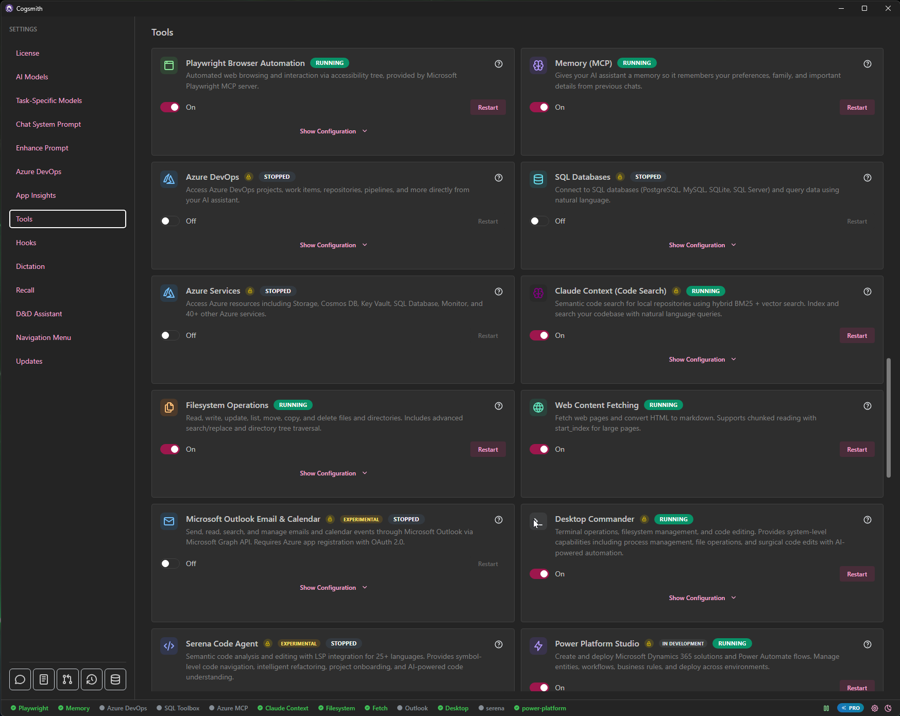900x716 pixels.
Task: Expand Show Configuration for Filesystem Operations
Action: [x=333, y=473]
